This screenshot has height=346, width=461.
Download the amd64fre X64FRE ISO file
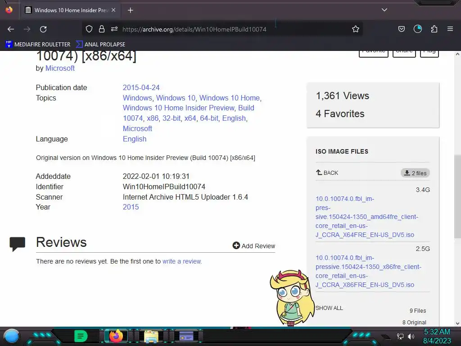[x=366, y=217]
